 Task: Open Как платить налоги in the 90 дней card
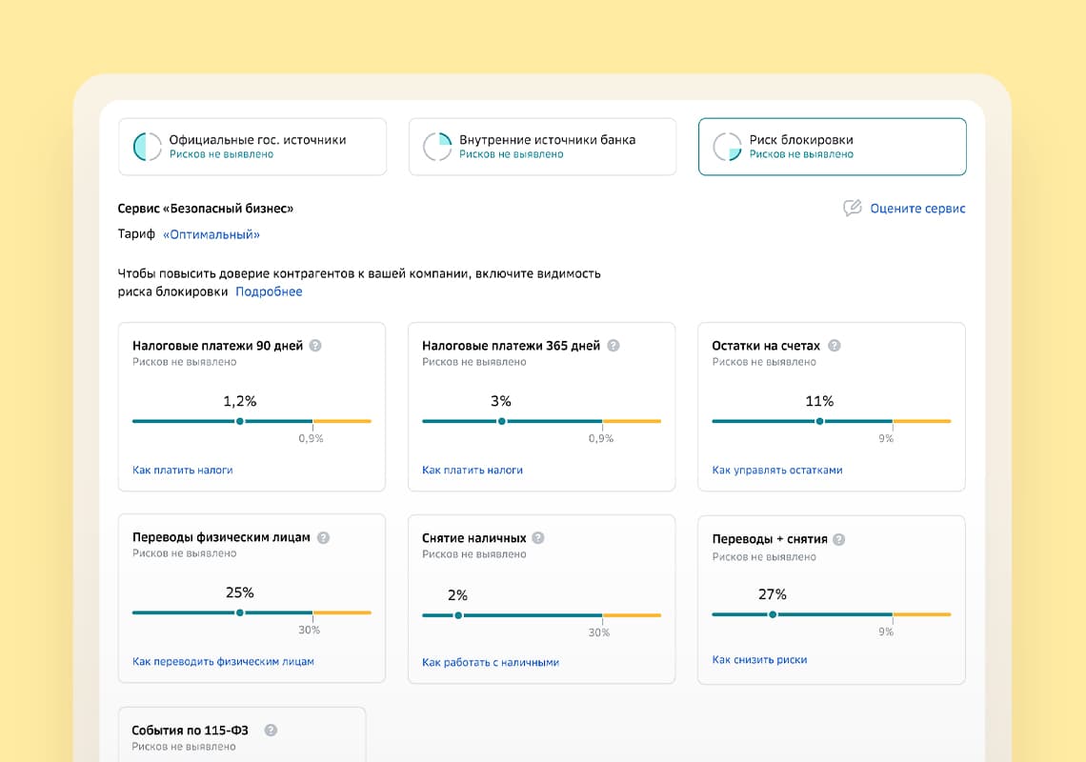[182, 470]
